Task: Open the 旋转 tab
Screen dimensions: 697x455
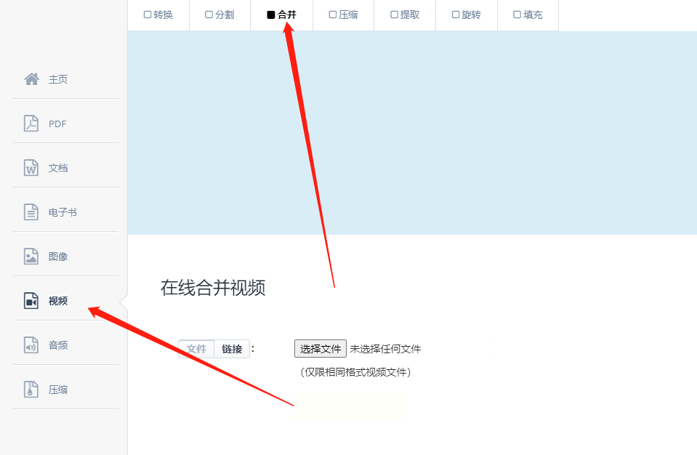Action: [x=467, y=15]
